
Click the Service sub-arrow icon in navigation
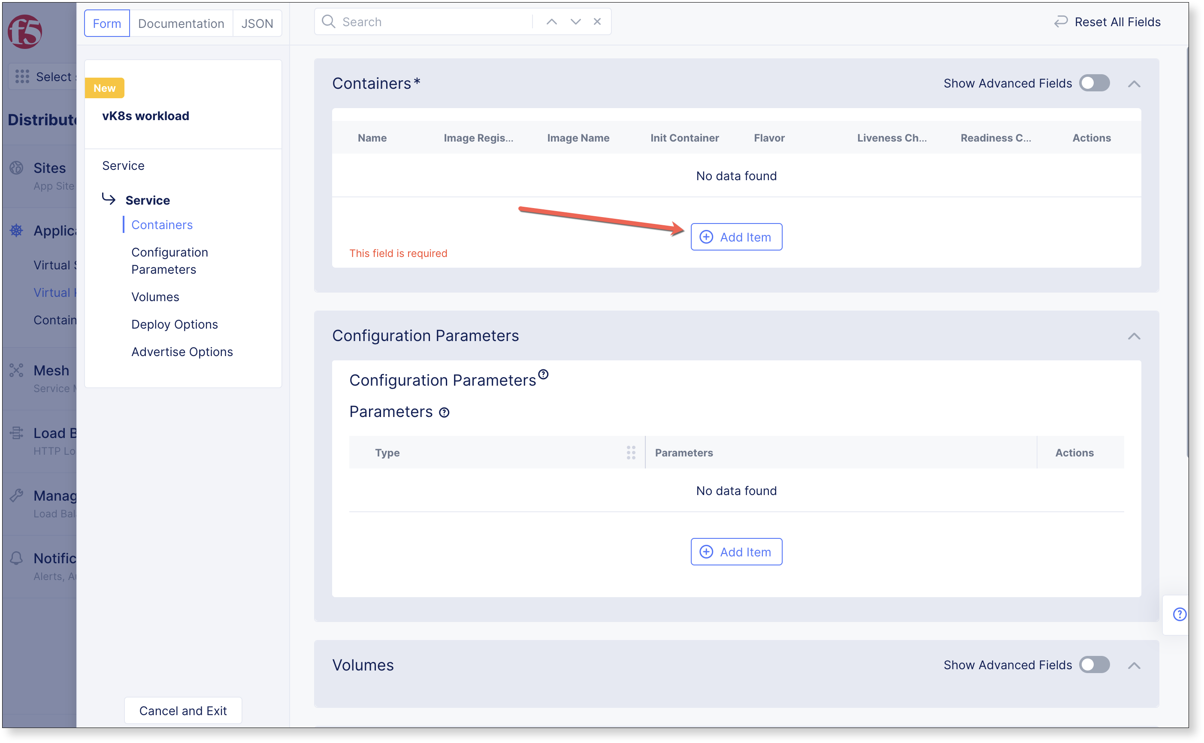(x=109, y=199)
